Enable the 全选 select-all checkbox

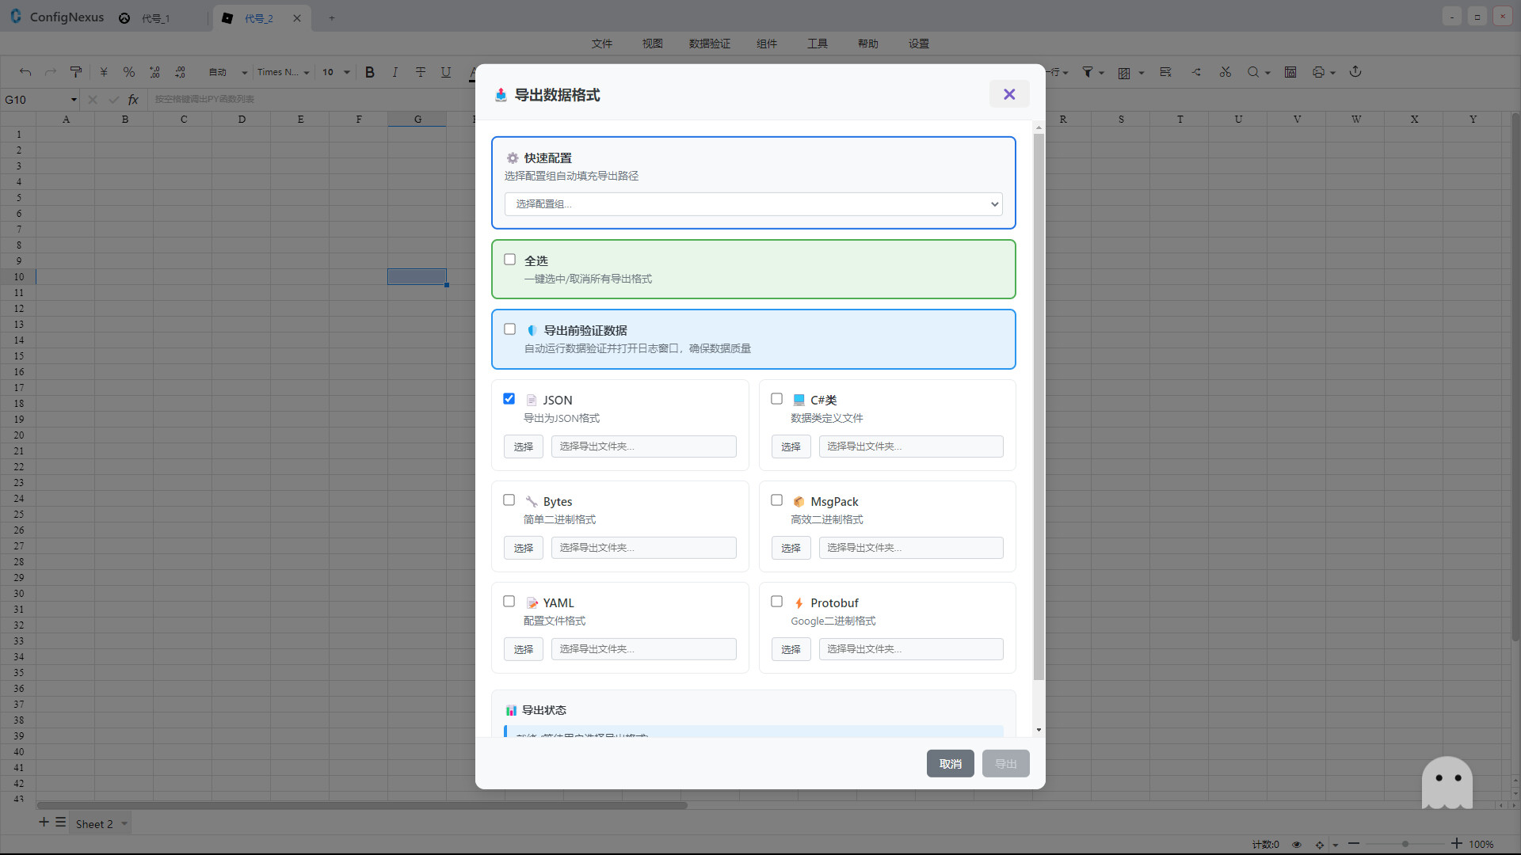tap(510, 260)
